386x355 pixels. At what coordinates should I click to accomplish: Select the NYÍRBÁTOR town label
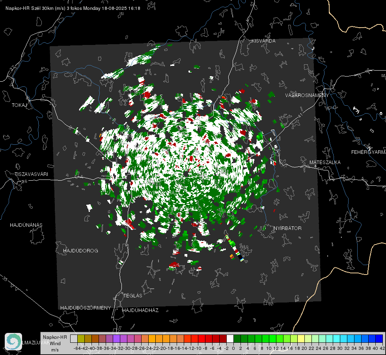pos(287,228)
